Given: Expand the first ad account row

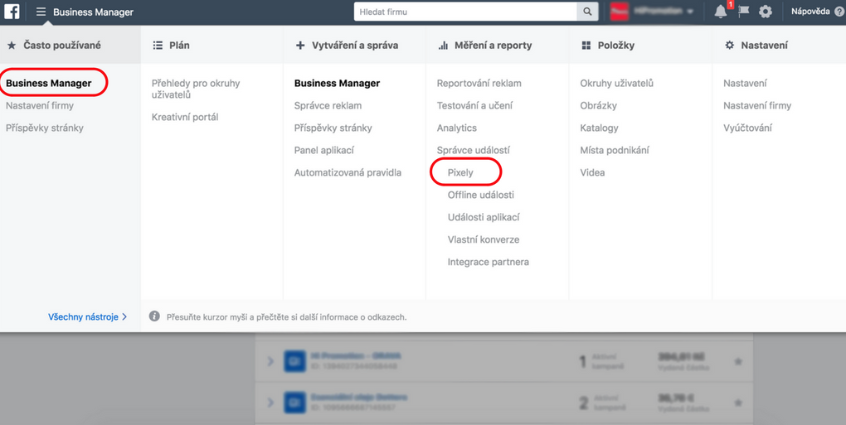Looking at the screenshot, I should click(270, 361).
